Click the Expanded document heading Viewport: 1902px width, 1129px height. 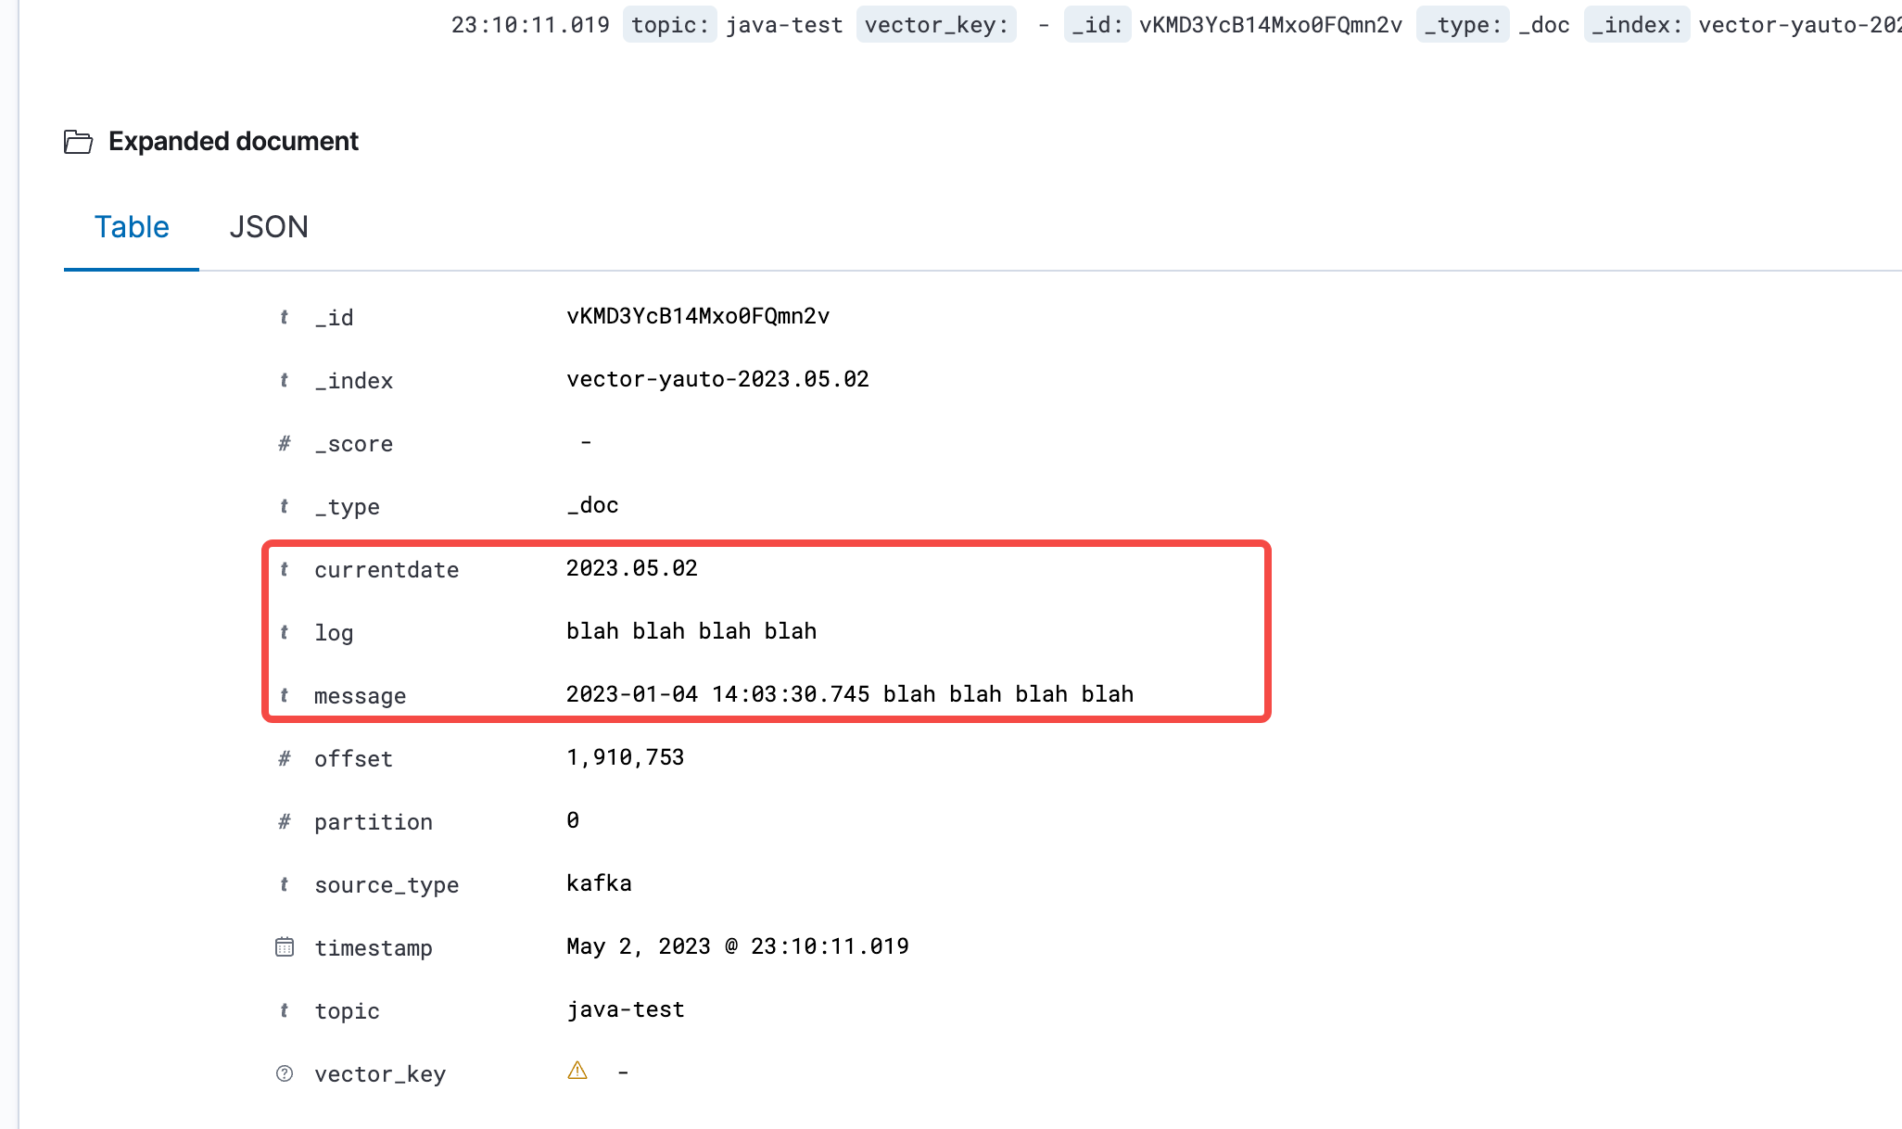(x=234, y=141)
